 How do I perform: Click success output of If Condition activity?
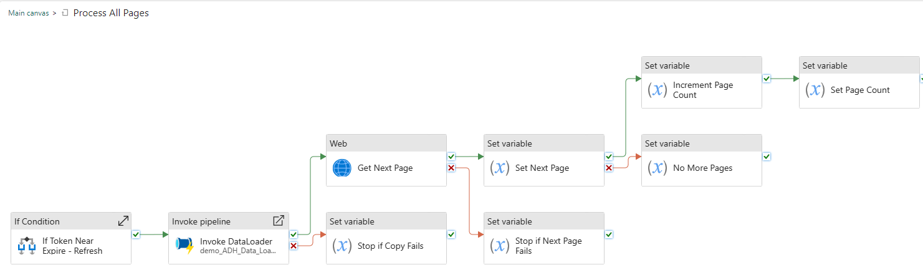coord(136,234)
